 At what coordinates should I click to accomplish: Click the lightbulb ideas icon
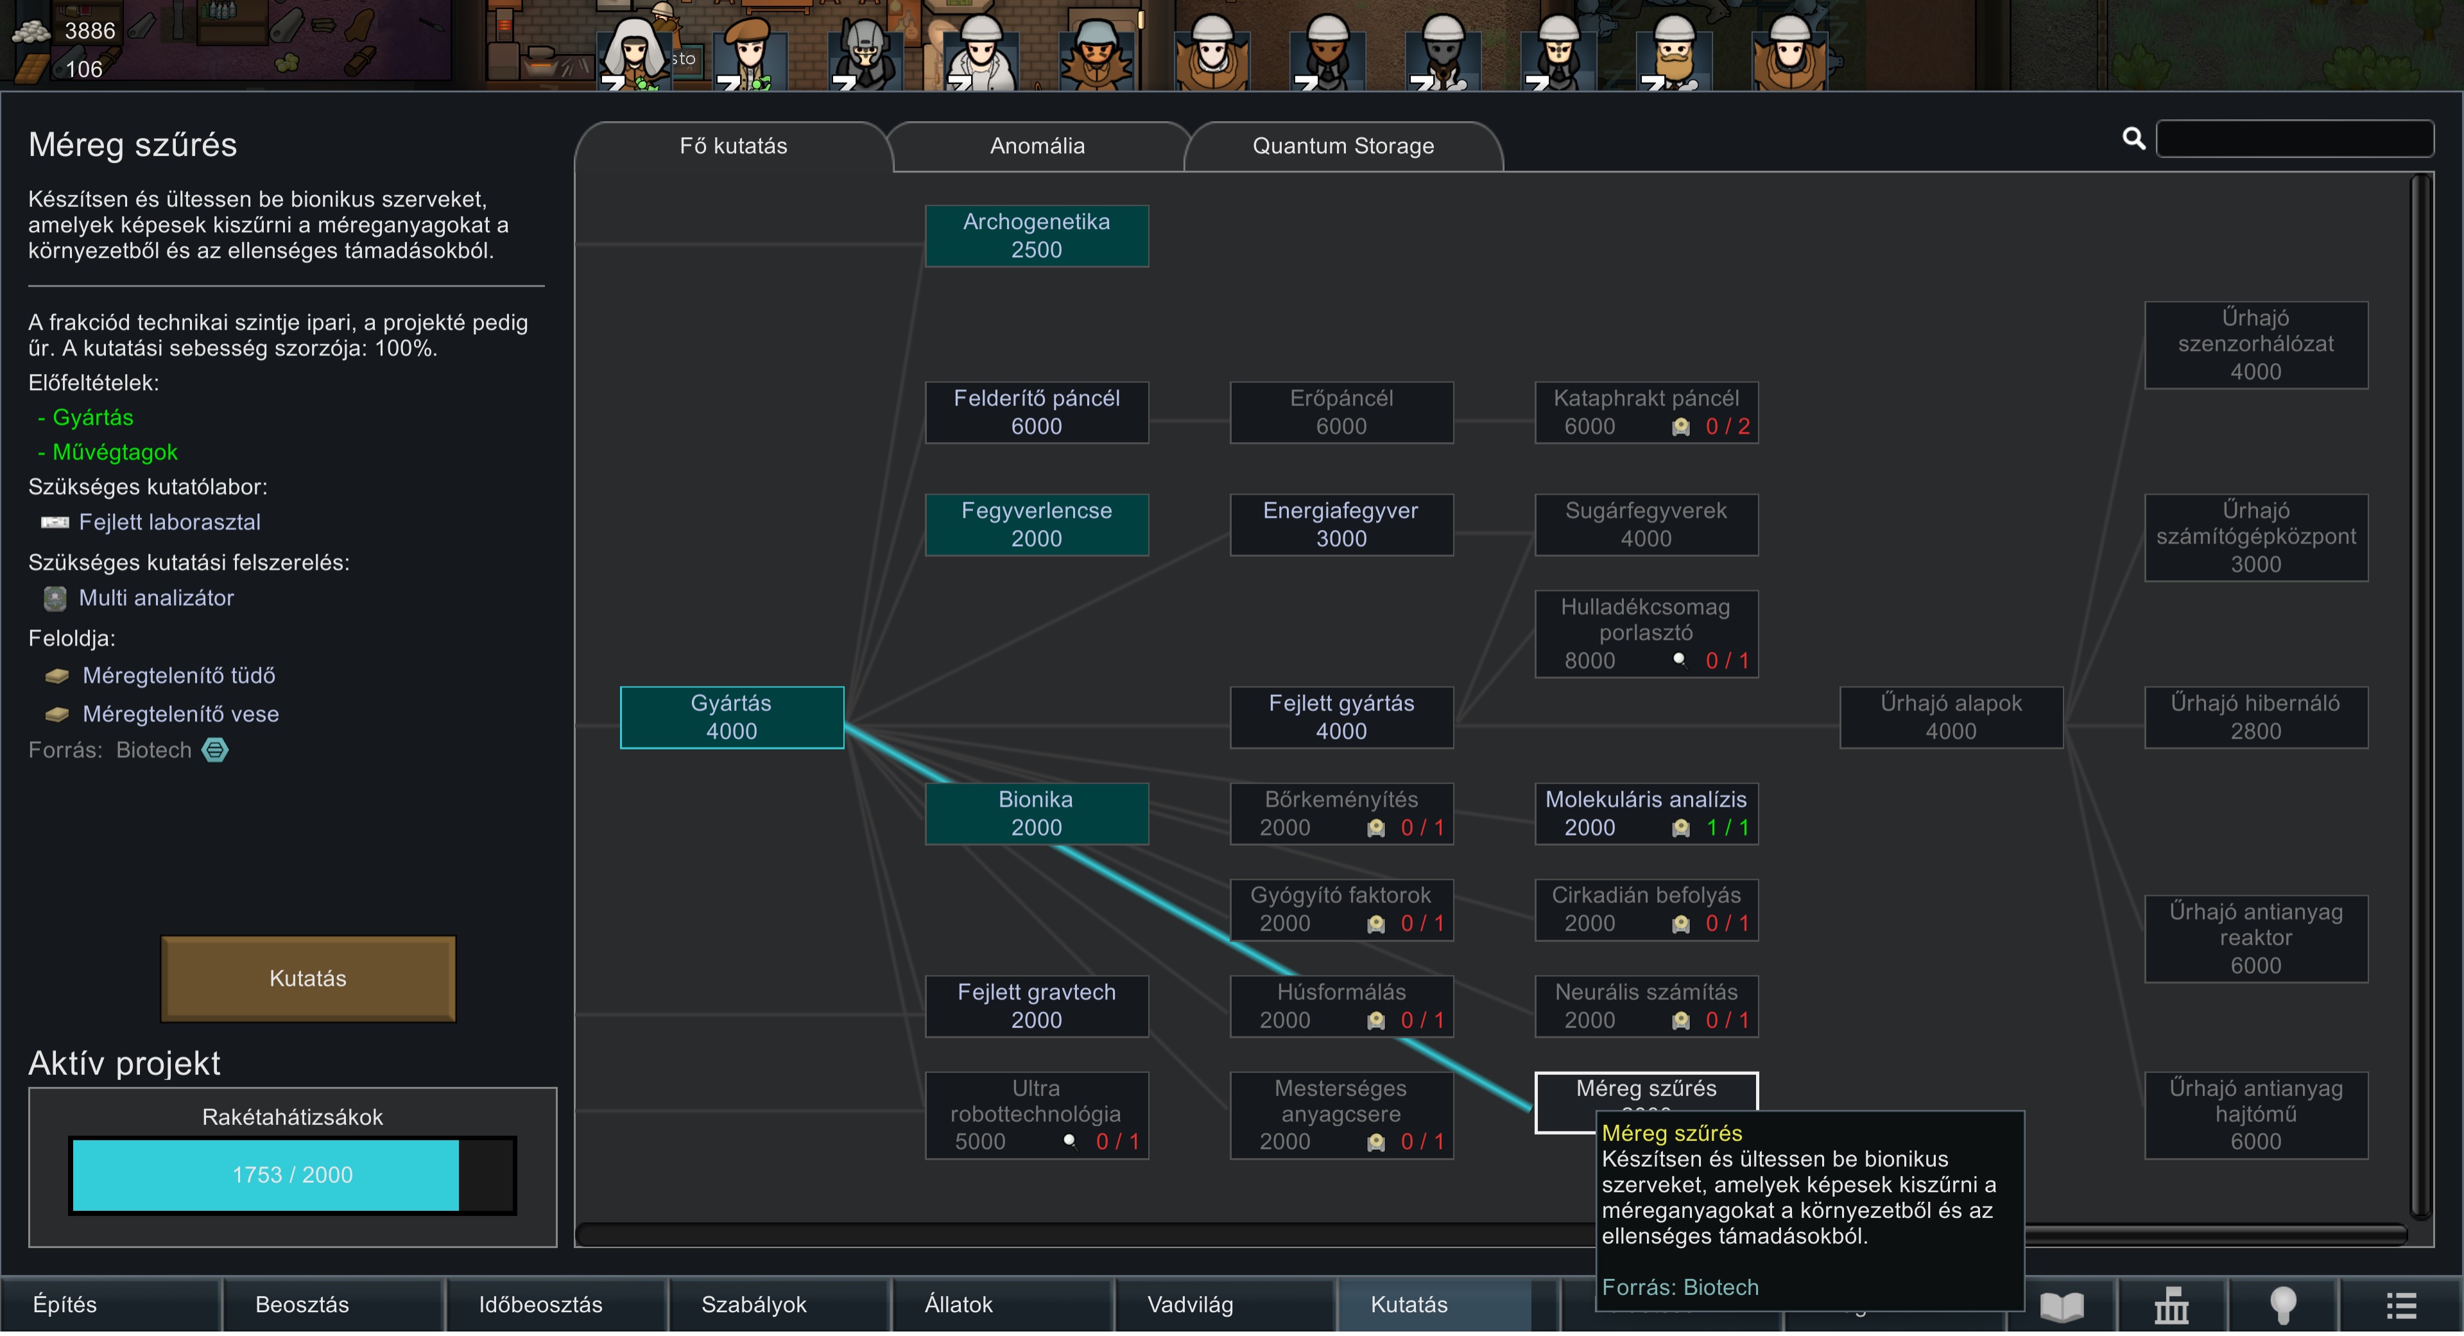point(2283,1307)
